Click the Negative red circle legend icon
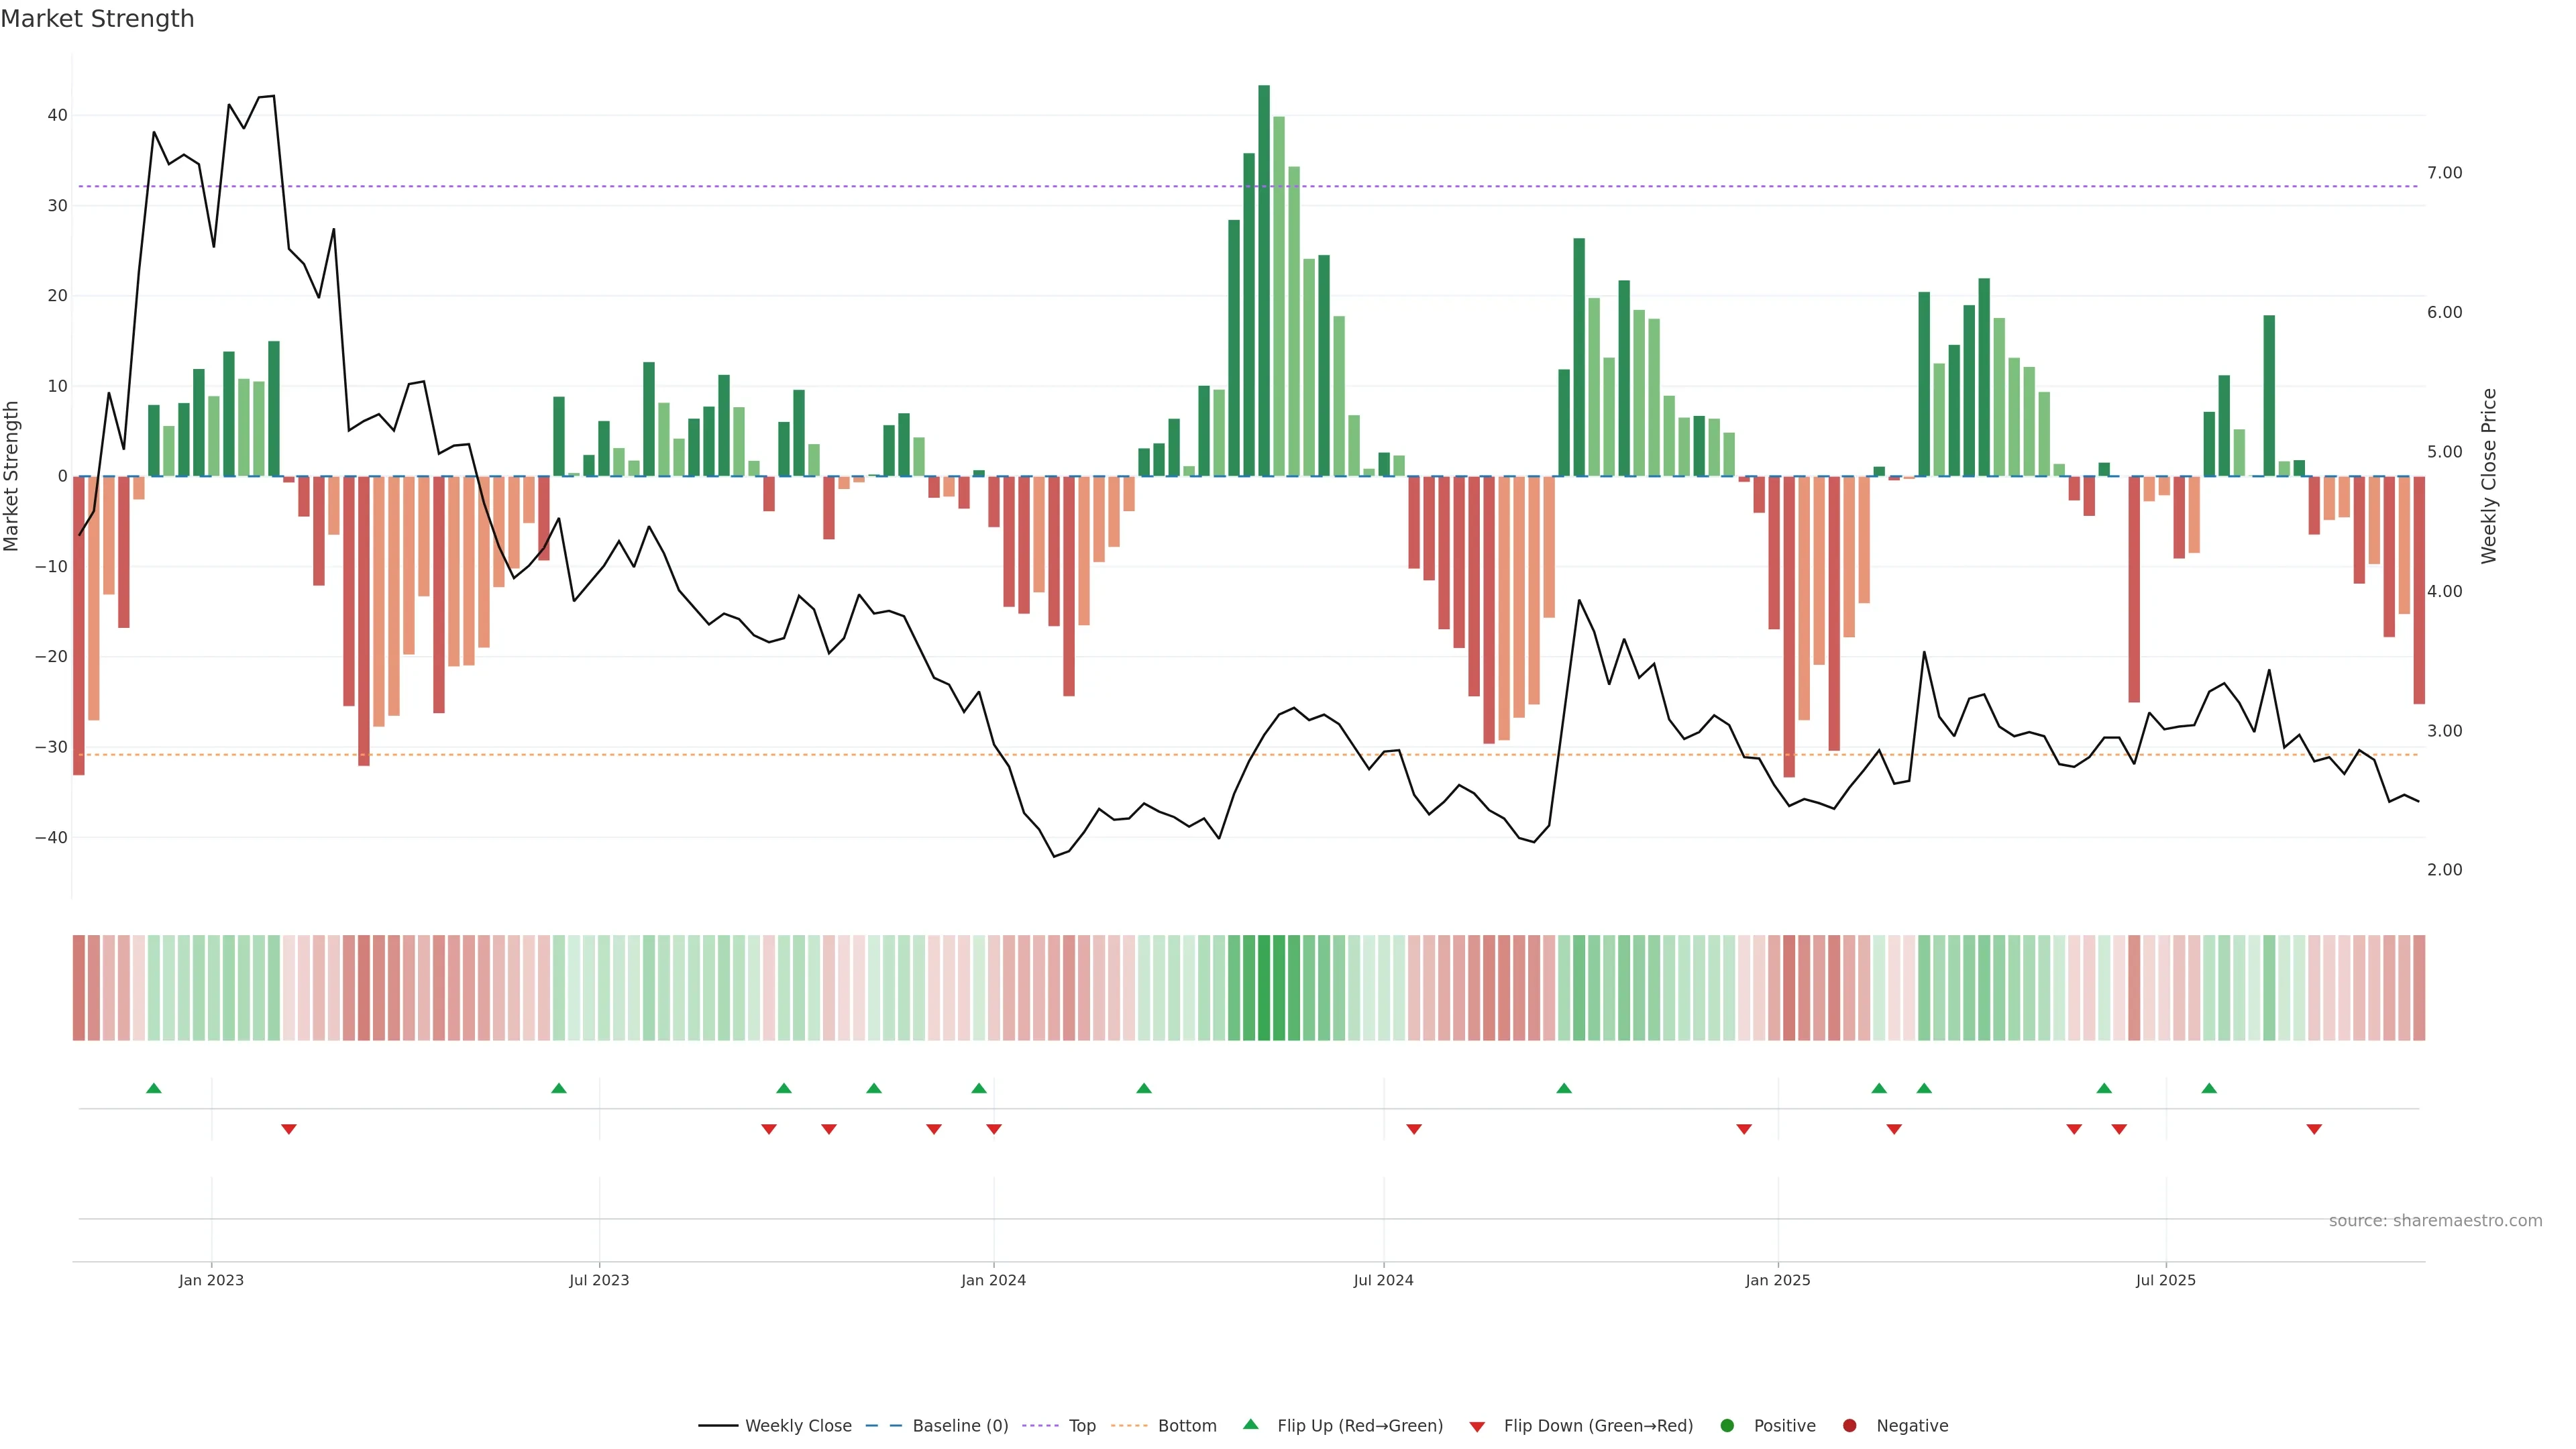This screenshot has width=2576, height=1449. 1849,1425
